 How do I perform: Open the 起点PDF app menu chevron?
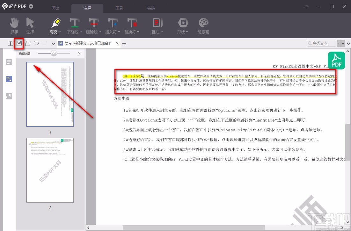tap(31, 6)
